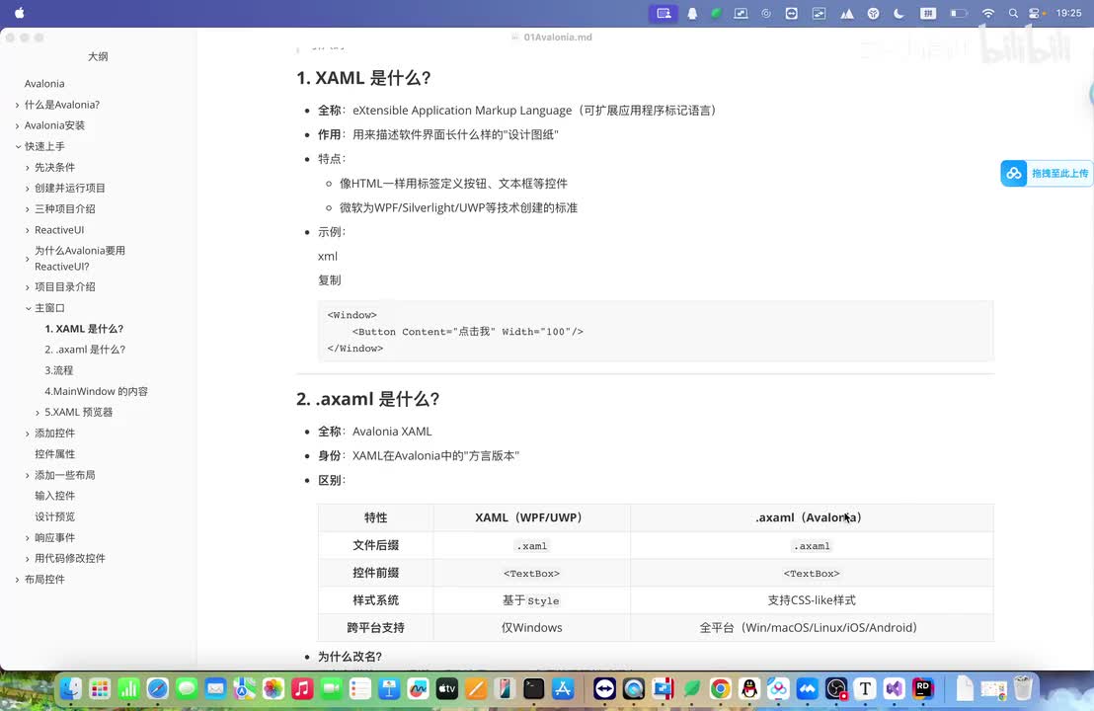Toggle Focus moon icon in menu bar
Screen dimensions: 1094x711
899,13
